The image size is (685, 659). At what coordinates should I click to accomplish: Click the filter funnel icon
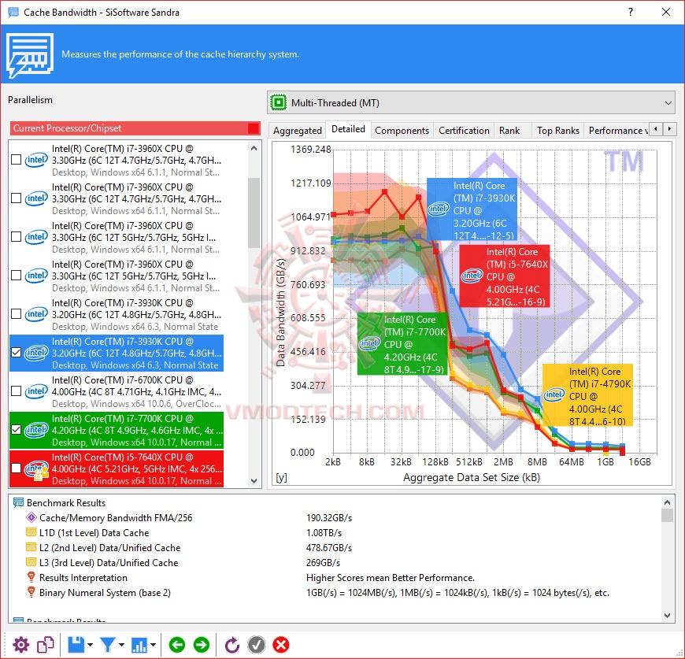point(107,645)
